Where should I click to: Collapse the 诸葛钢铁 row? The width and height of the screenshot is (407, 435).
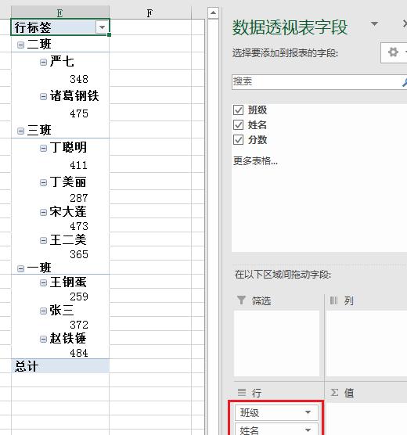(43, 96)
